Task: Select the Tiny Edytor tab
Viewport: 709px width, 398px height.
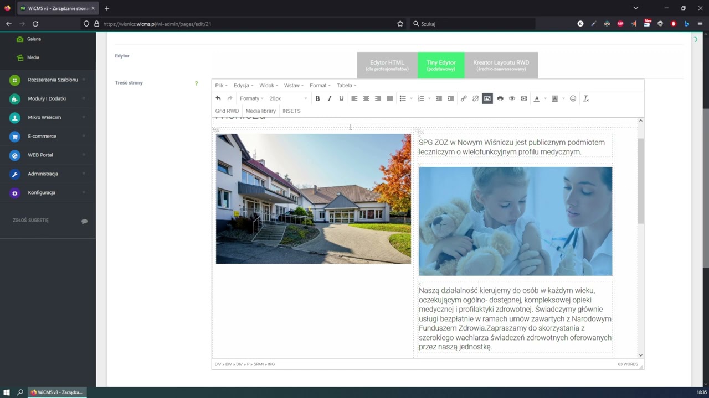Action: click(441, 65)
